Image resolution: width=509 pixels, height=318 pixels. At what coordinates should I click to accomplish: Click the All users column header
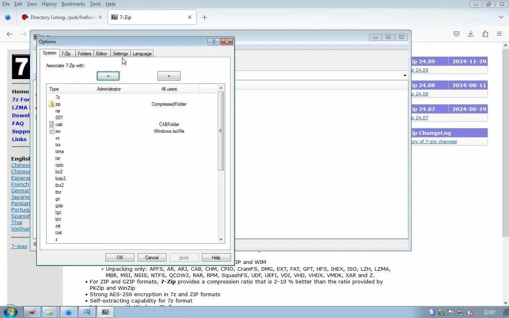coord(169,89)
